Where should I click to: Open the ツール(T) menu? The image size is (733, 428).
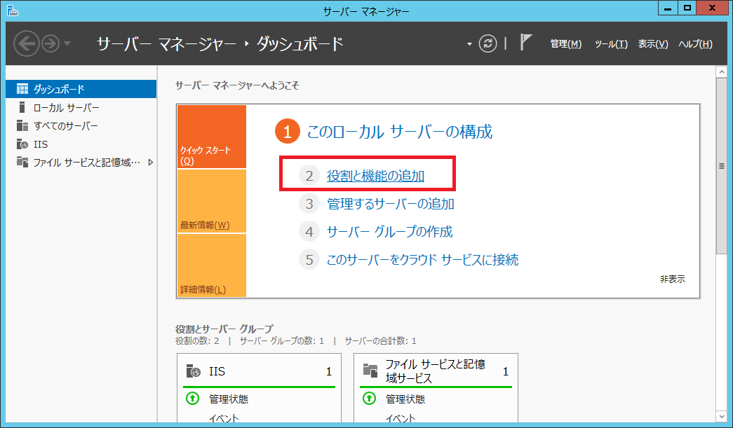coord(610,44)
